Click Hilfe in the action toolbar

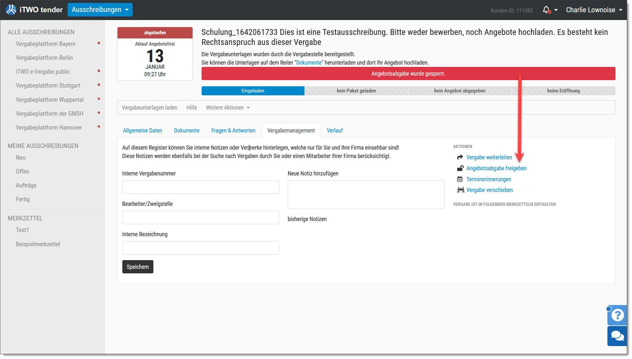[x=192, y=108]
